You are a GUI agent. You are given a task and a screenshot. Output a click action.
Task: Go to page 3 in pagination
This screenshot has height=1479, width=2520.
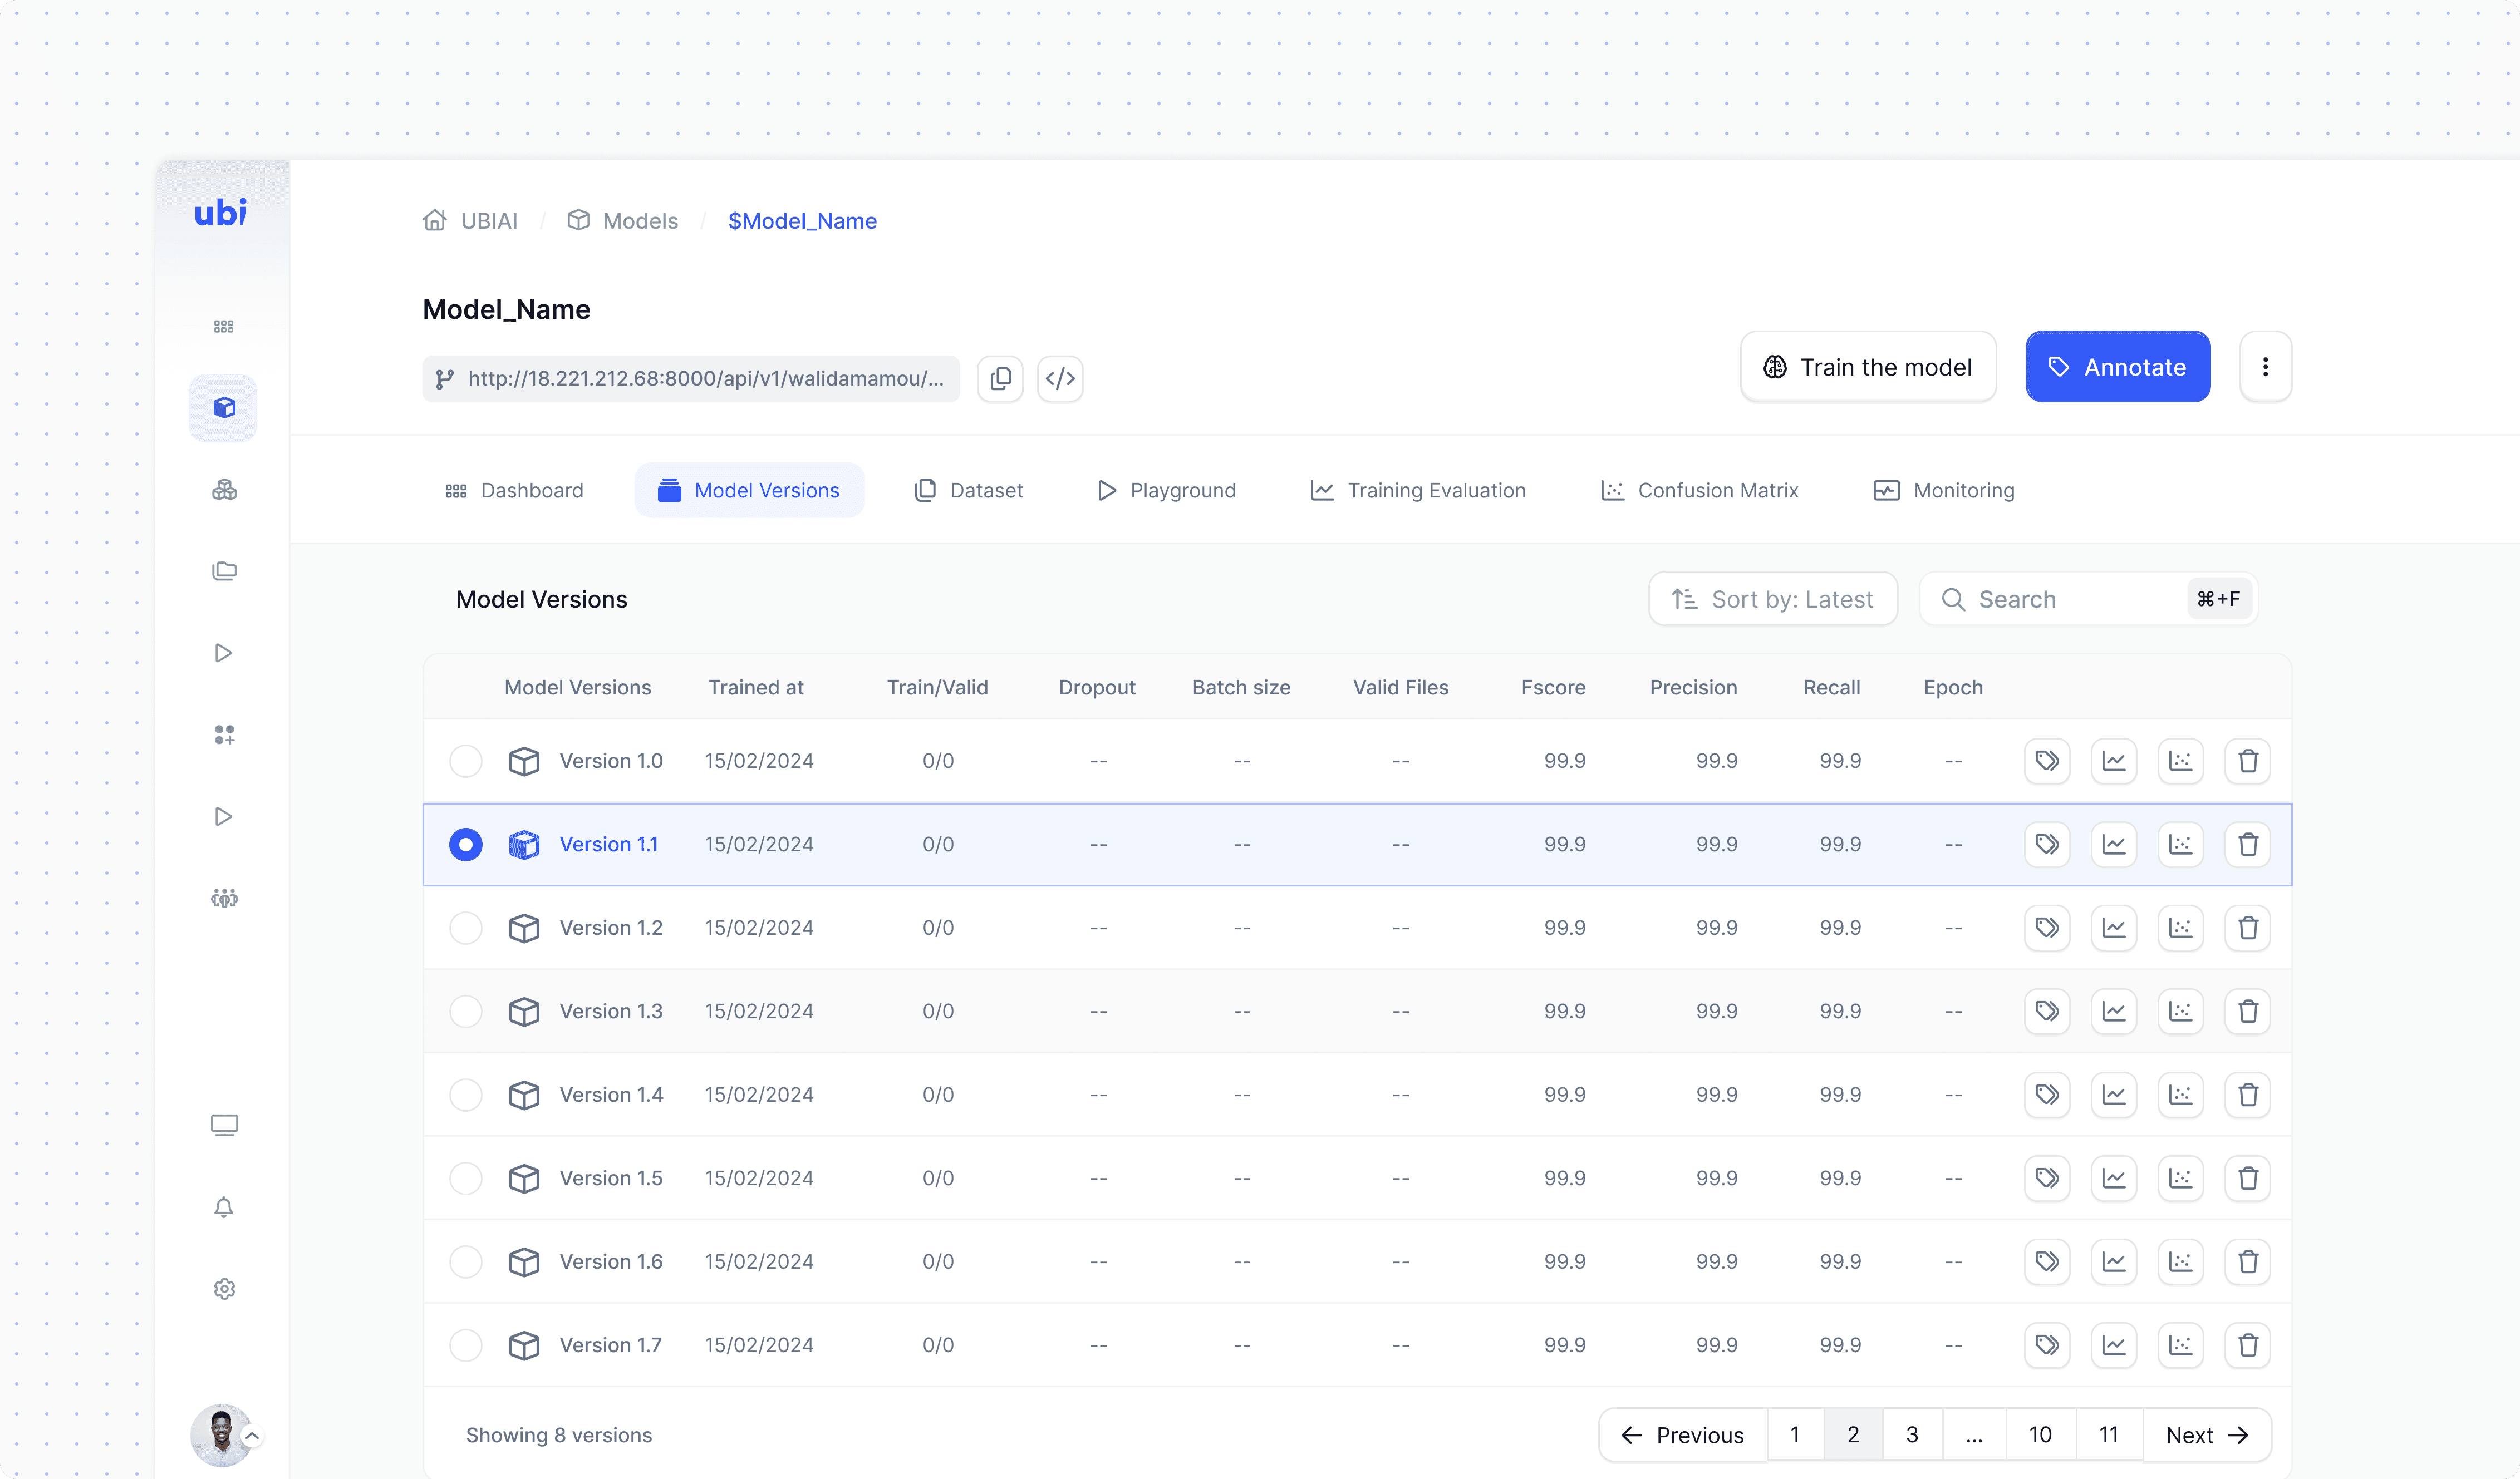coord(1911,1435)
